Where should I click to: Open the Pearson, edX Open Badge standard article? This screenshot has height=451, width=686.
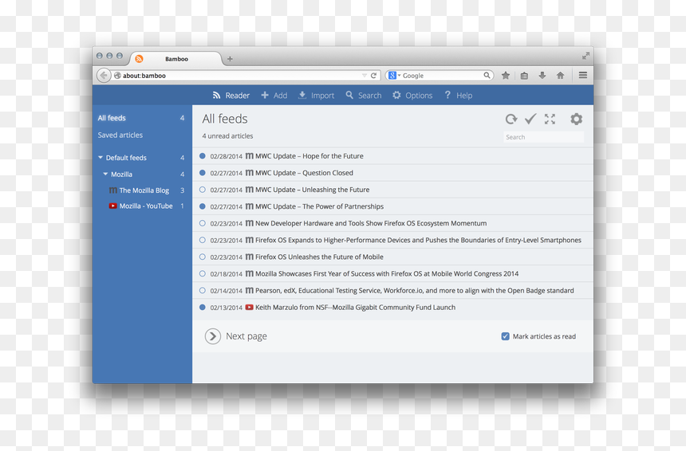pyautogui.click(x=414, y=291)
